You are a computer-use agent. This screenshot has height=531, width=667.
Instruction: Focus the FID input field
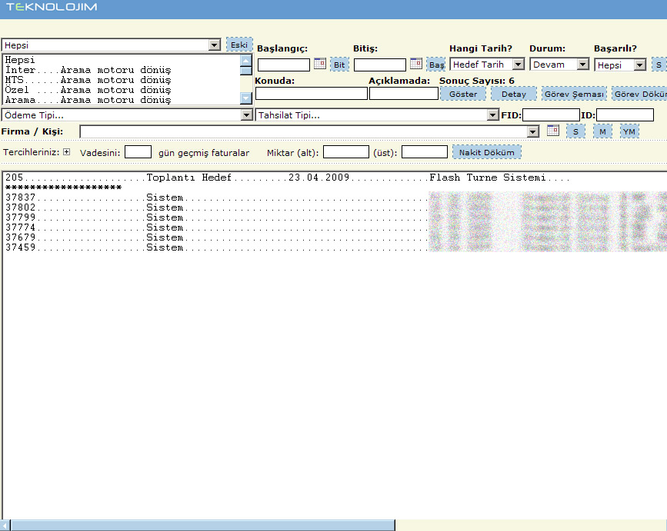[x=551, y=115]
